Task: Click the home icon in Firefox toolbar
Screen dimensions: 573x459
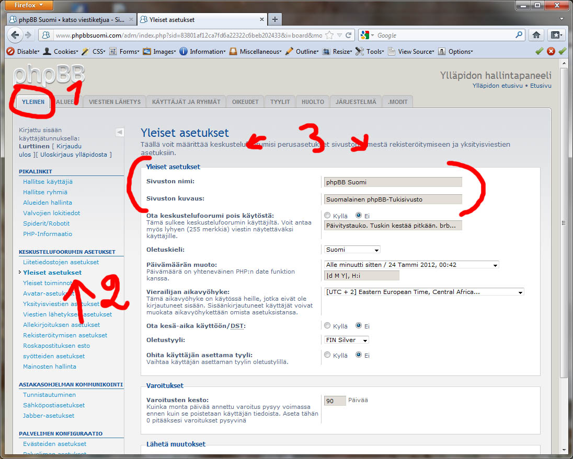Action: (x=536, y=35)
